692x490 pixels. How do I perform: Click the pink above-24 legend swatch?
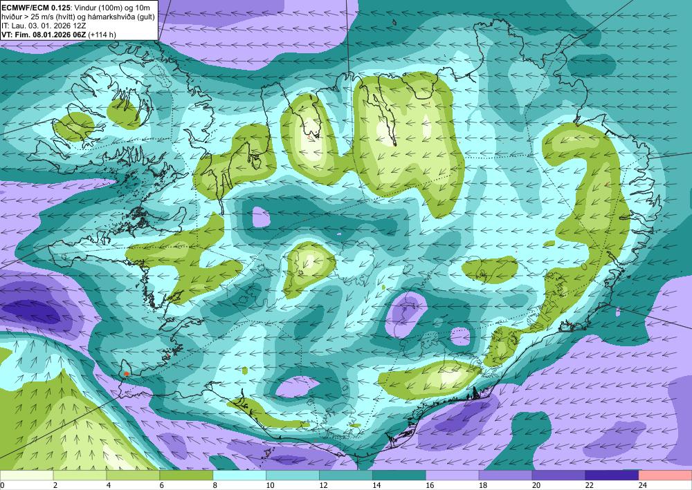coord(665,475)
